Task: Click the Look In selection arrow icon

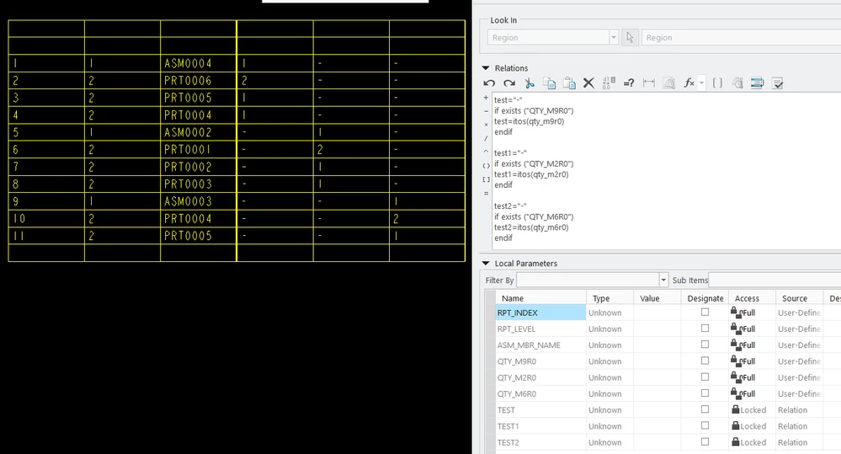Action: [x=630, y=38]
